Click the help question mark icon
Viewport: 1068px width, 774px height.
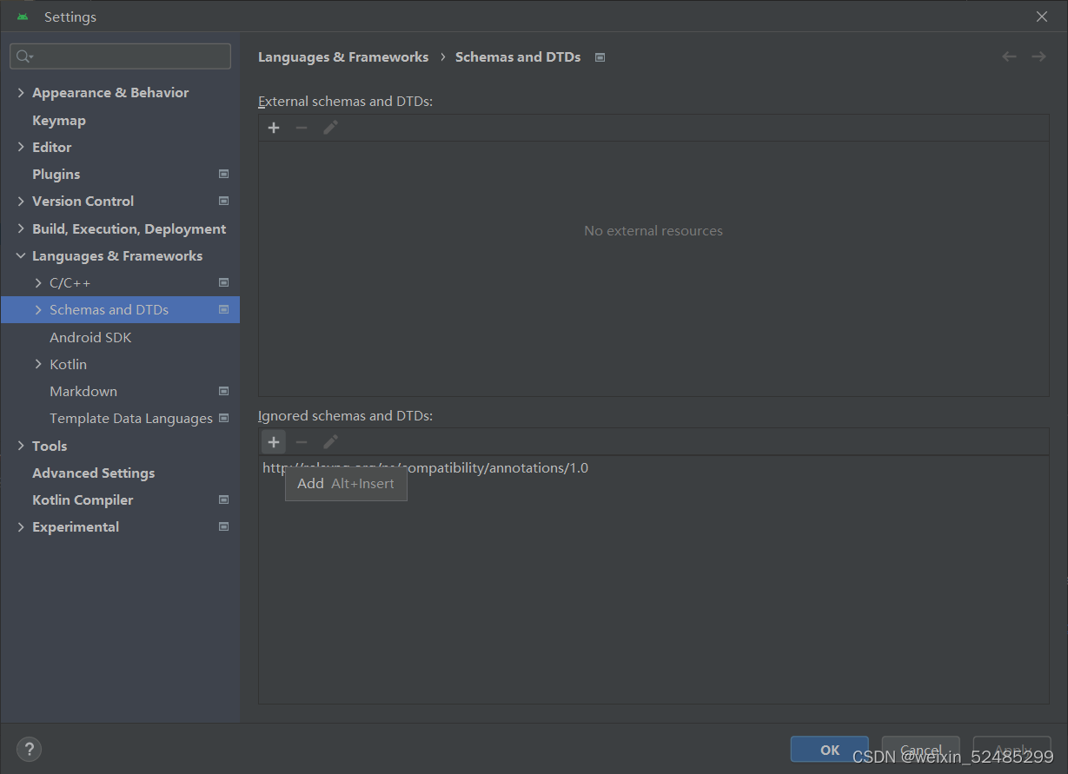point(29,748)
